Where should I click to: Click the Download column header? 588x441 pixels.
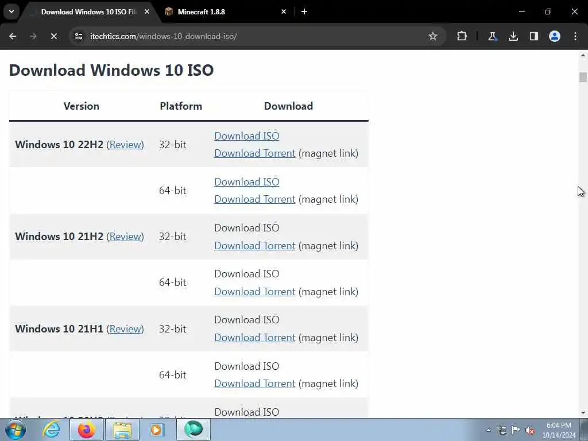[x=288, y=106]
